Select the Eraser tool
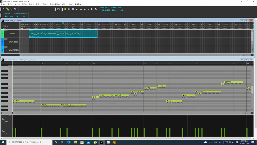Screen dimensions: 257x145 click(x=15, y=9)
